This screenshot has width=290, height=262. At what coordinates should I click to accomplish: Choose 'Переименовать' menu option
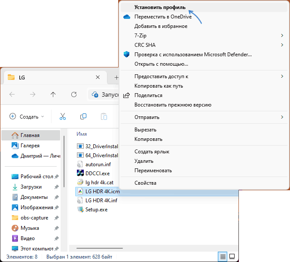(204, 171)
